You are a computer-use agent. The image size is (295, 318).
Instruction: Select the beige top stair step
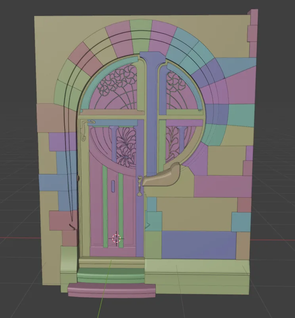[111, 262]
